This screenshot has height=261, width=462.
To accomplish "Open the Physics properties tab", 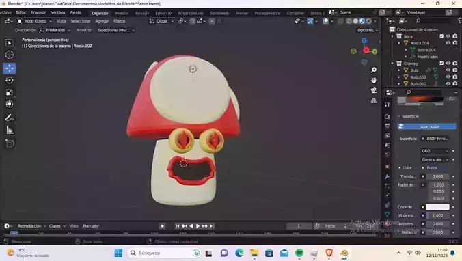I will (x=387, y=195).
